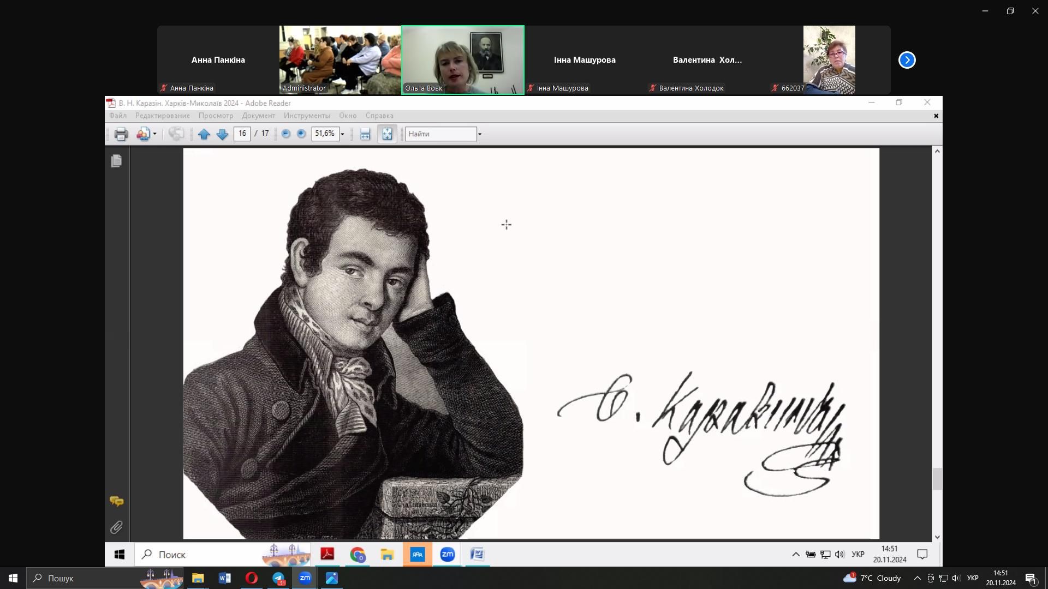The image size is (1048, 589).
Task: Open the Справка menu
Action: 379,116
